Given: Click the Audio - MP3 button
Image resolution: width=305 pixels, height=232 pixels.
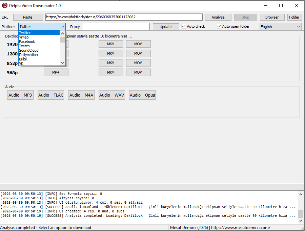Looking at the screenshot, I should click(x=20, y=95).
